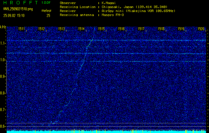This screenshot has height=133, width=209.
Task: Click the 1515 time axis marker
Action: pos(101,29)
